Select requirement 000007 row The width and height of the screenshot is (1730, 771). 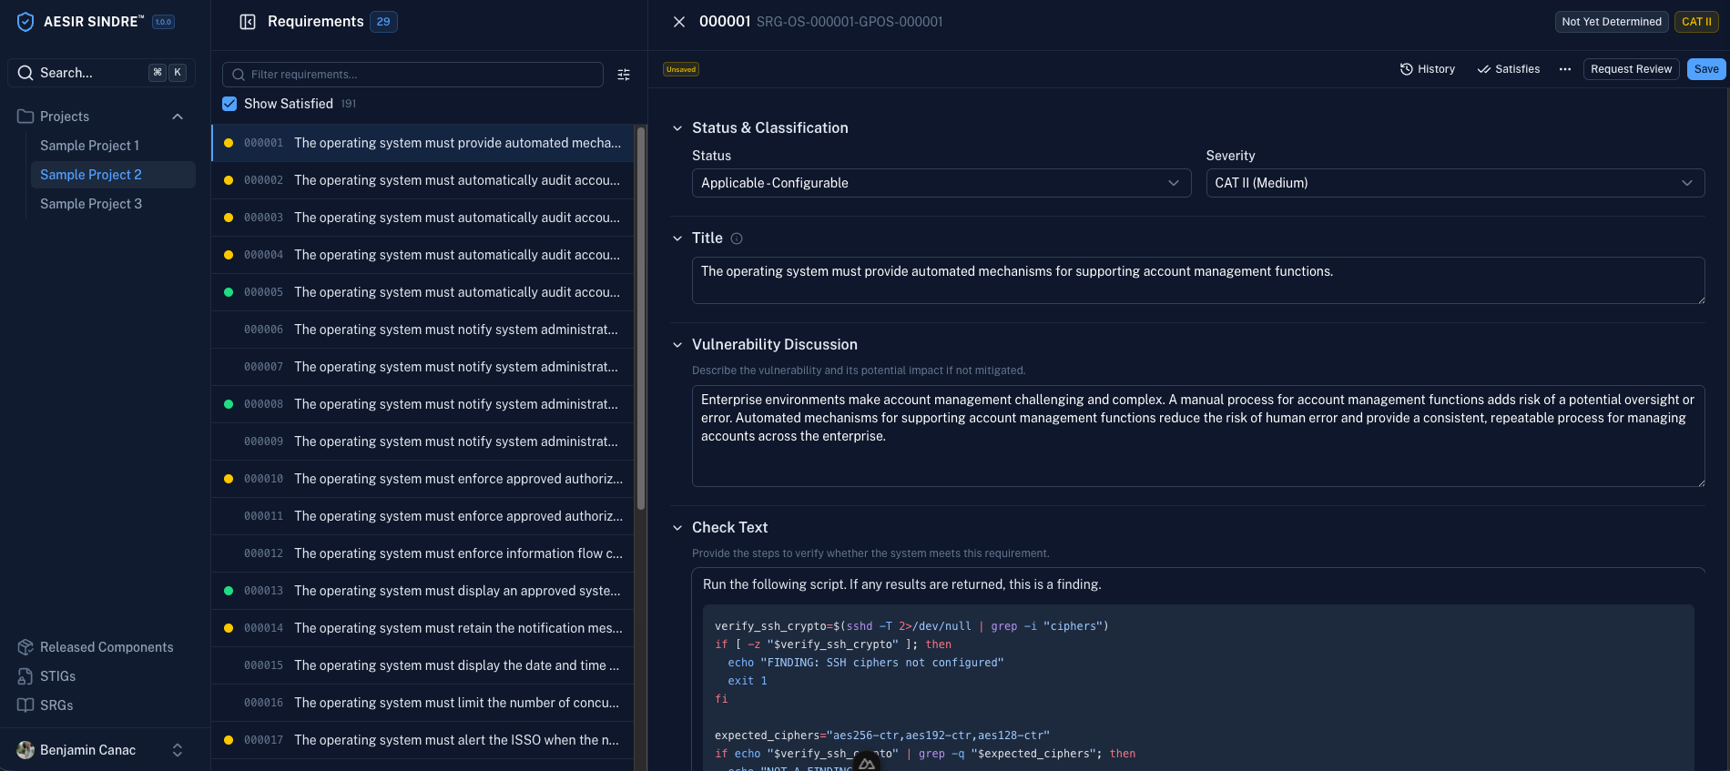[422, 367]
